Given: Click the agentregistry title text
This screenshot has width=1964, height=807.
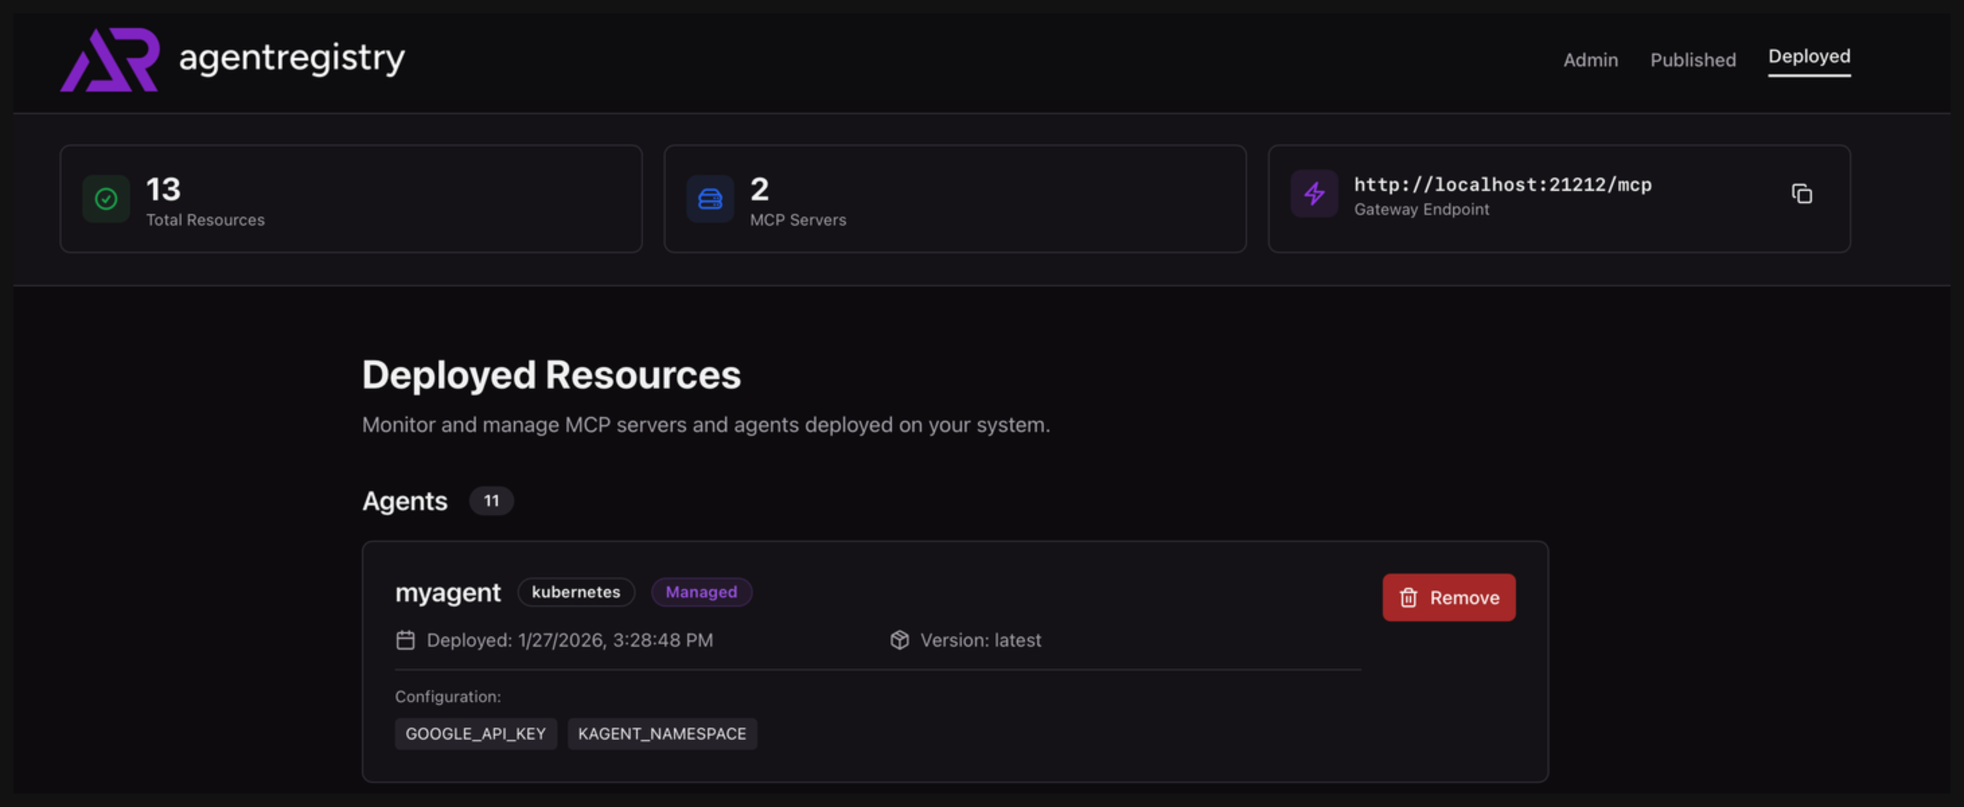Looking at the screenshot, I should click(291, 58).
